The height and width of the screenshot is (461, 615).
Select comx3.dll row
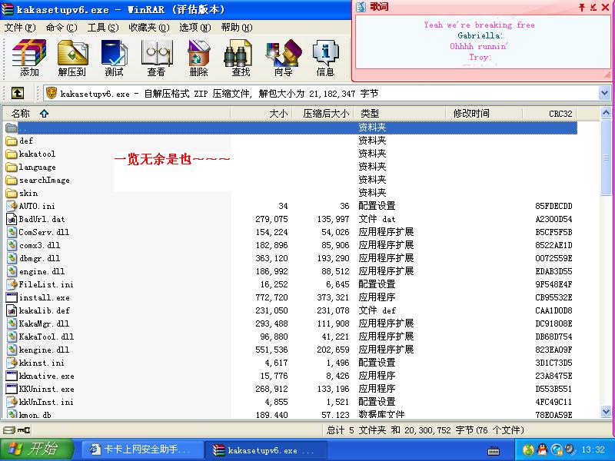coord(291,245)
